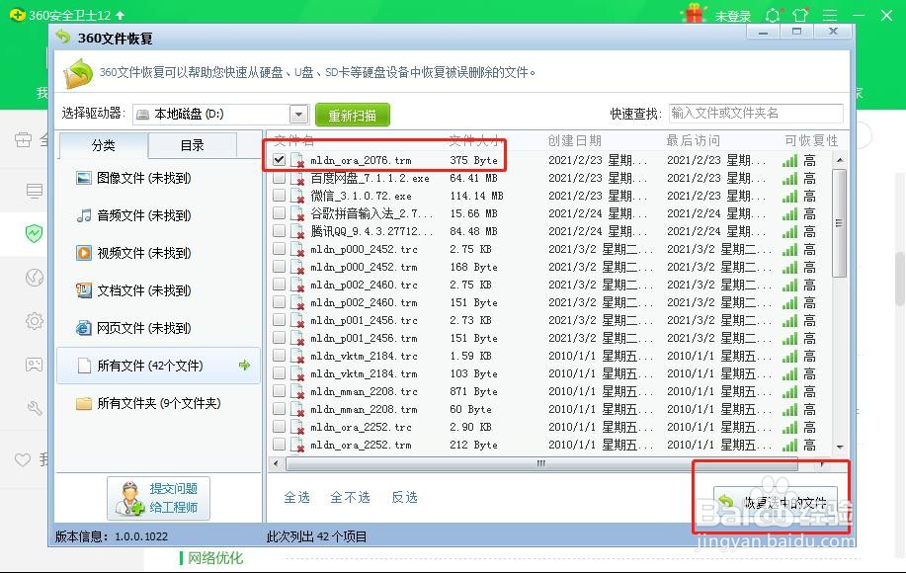Click the green arrow beside 所有文件
Screen dimensions: 906x573
point(244,366)
